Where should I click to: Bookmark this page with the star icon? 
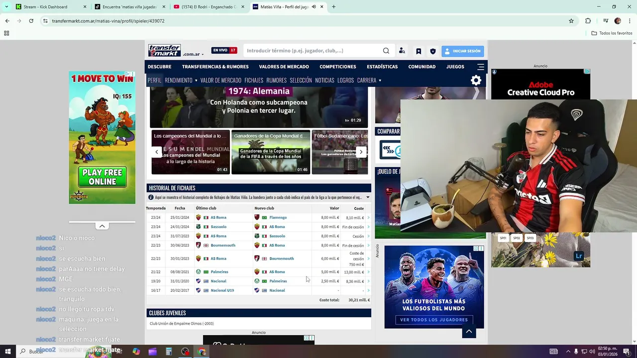click(x=571, y=21)
